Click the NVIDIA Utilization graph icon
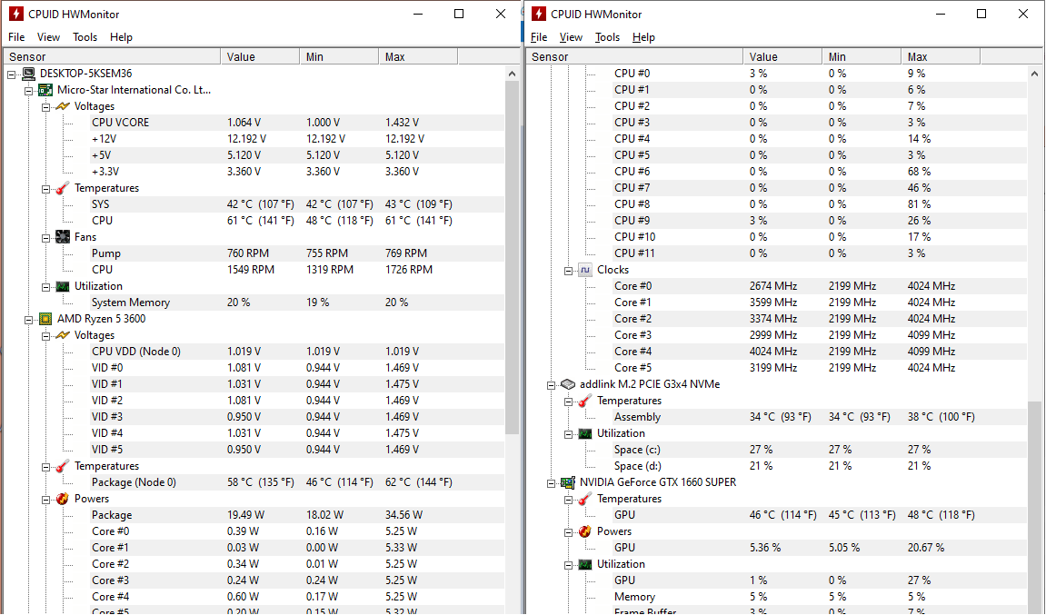 tap(585, 564)
